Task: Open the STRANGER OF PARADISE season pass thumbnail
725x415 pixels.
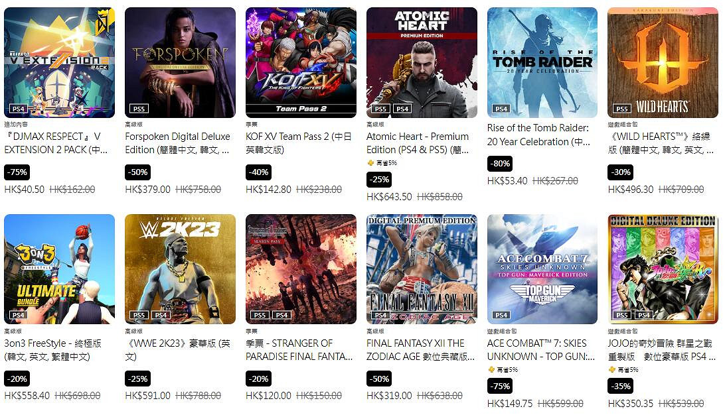Action: click(x=301, y=268)
